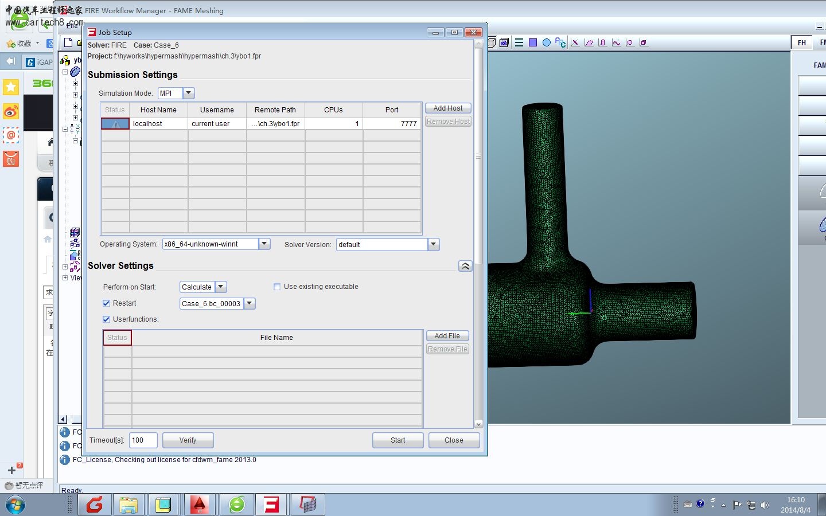
Task: Click the circle on axes icon
Action: pos(630,42)
